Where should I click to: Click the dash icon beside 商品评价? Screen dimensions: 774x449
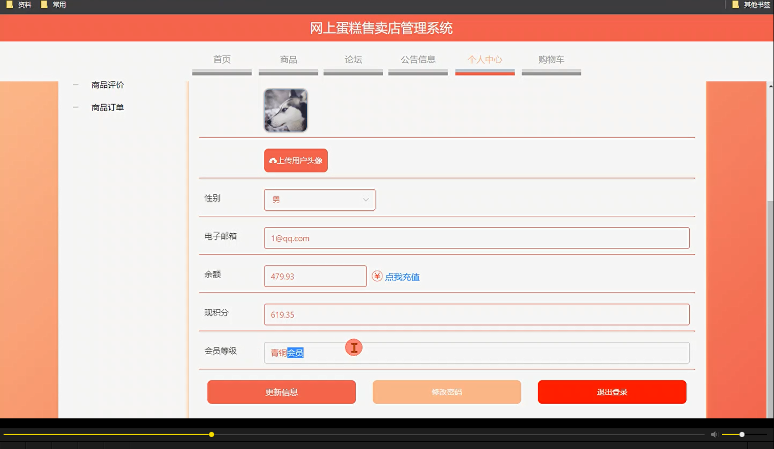point(76,85)
